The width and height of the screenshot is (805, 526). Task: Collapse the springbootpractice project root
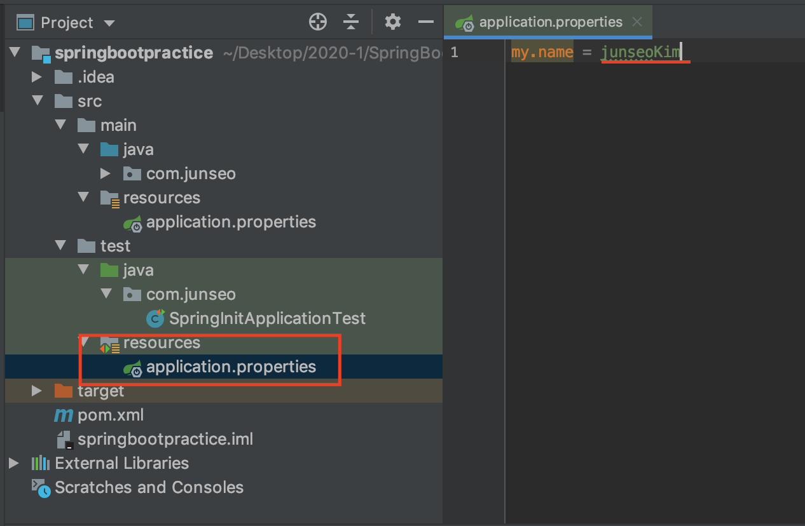coord(15,52)
